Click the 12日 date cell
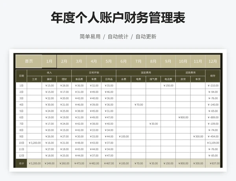 [x=21, y=155]
